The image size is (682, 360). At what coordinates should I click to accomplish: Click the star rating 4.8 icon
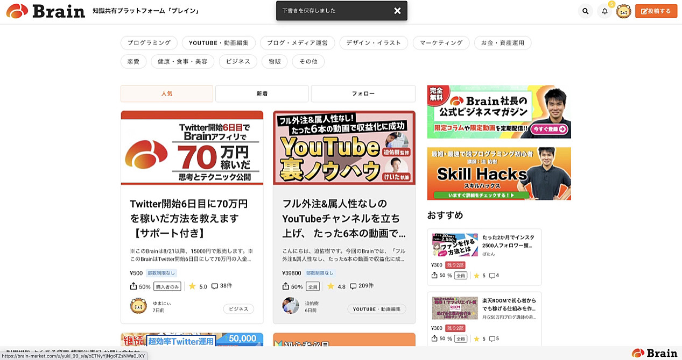point(331,286)
